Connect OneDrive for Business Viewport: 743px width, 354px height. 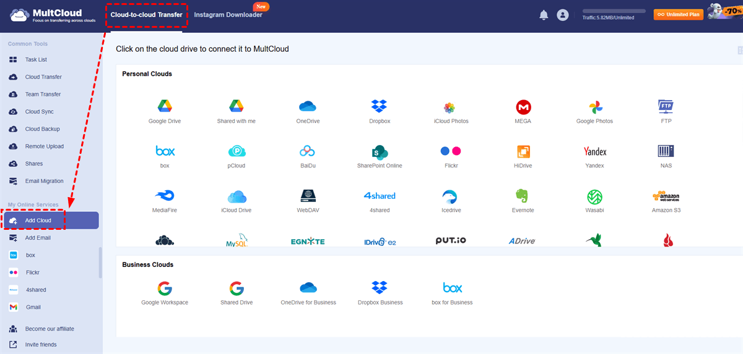[x=308, y=293]
